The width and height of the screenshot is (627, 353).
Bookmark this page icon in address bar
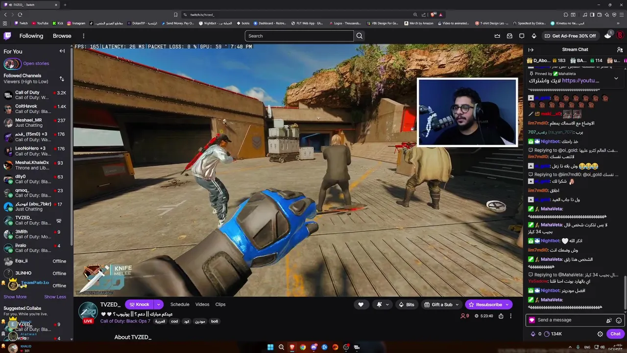pos(175,15)
